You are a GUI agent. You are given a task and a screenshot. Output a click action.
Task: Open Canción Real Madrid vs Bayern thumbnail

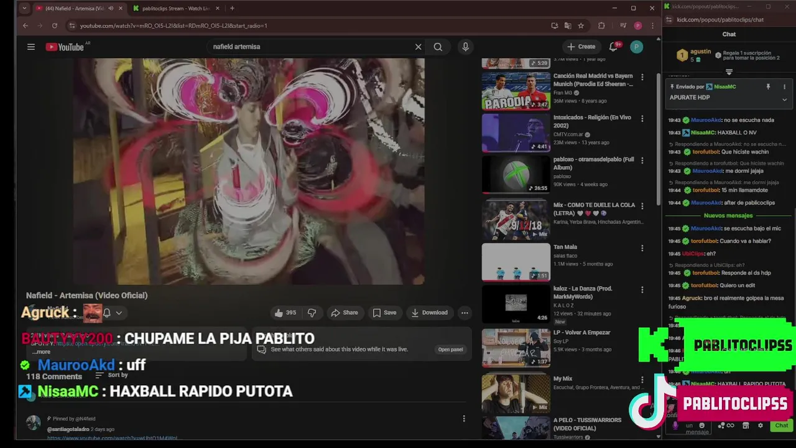pyautogui.click(x=516, y=91)
